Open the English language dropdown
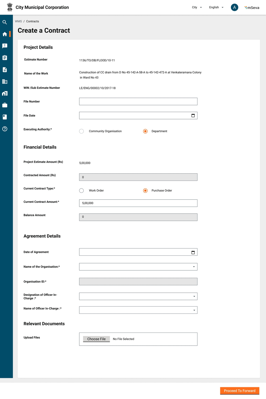266x399 pixels. tap(216, 7)
